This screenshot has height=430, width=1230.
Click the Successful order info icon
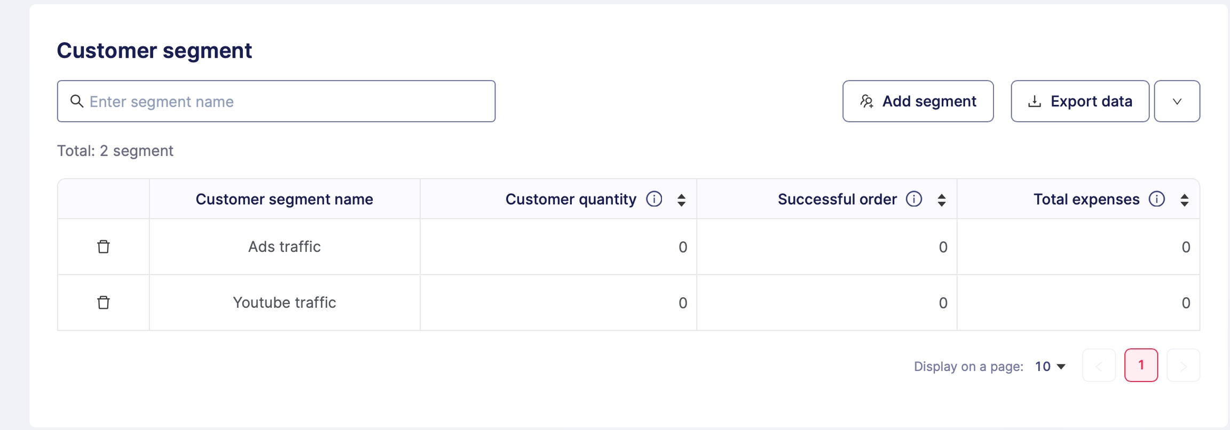pyautogui.click(x=914, y=199)
